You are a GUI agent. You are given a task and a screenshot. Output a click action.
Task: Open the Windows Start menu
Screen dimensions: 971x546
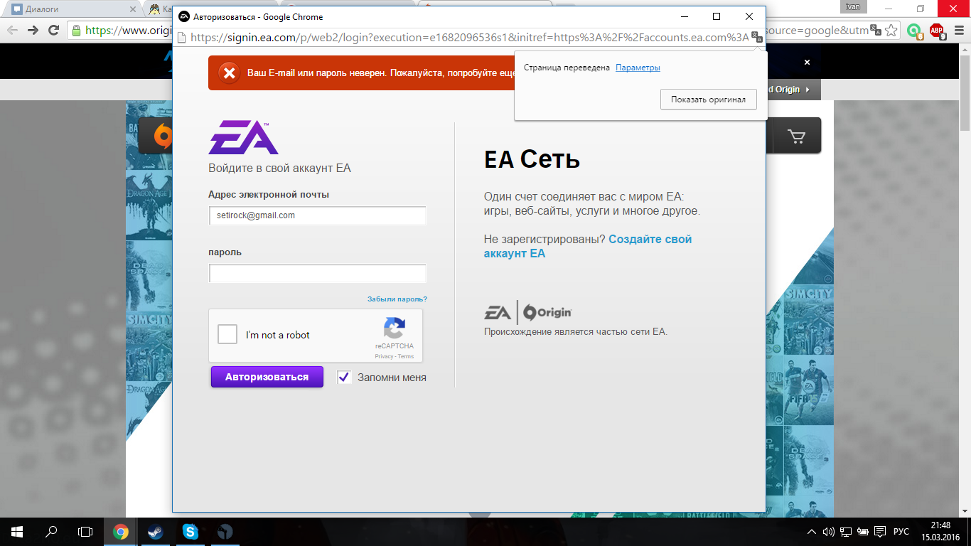[17, 531]
